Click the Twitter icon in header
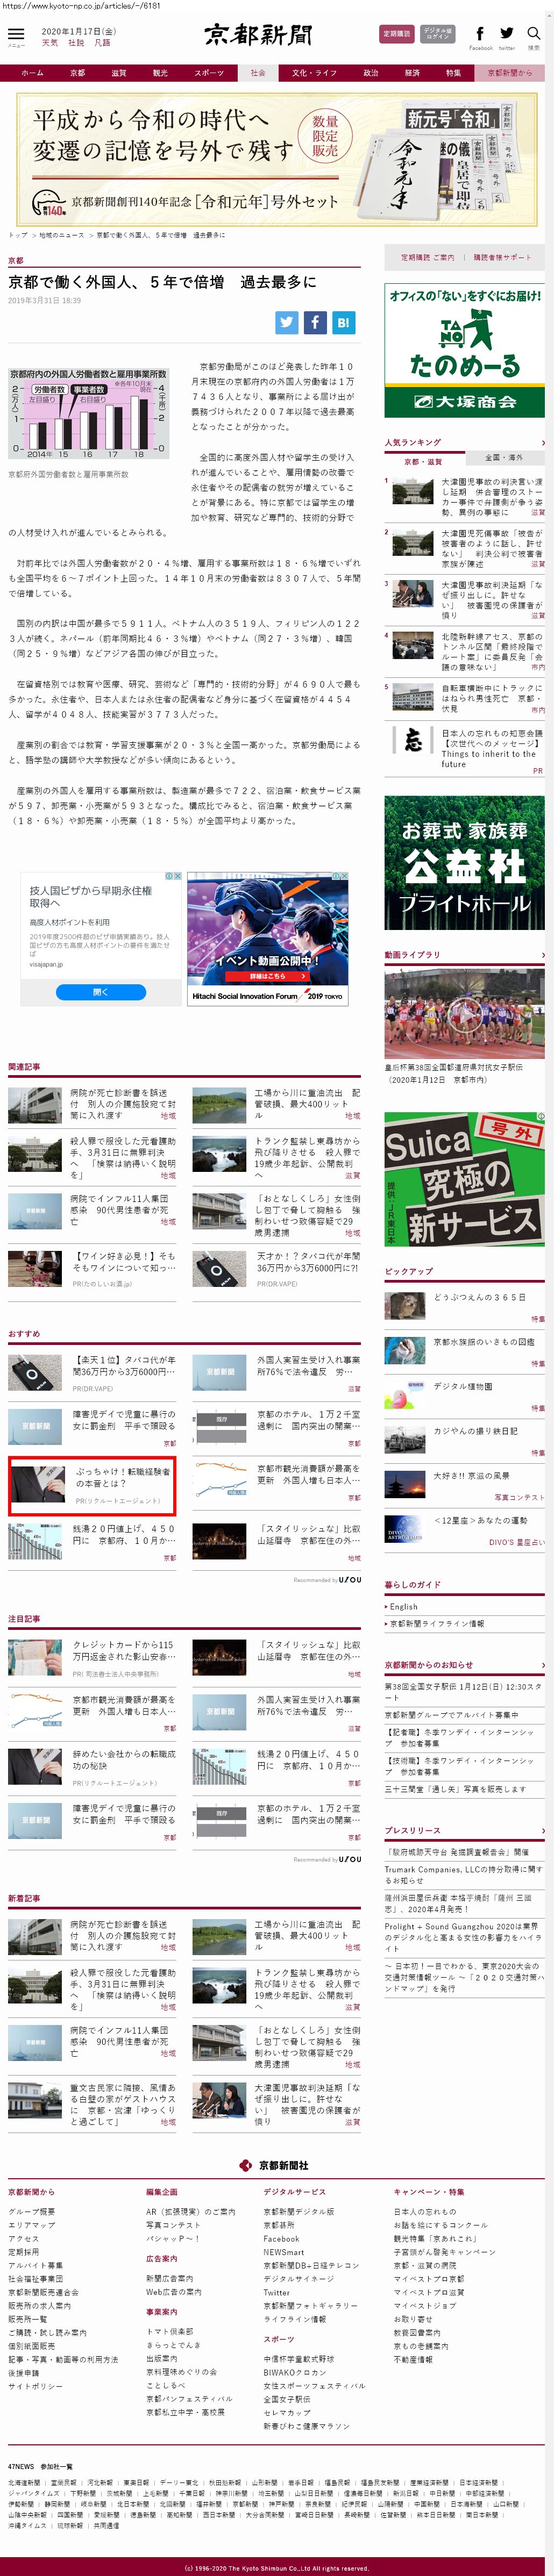 [506, 34]
